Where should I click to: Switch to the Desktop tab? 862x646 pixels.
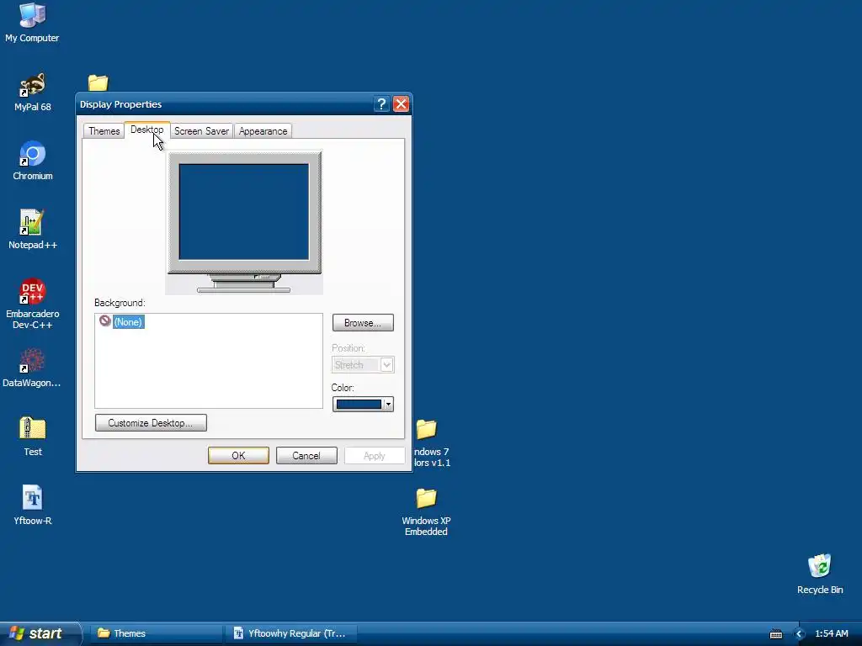[x=146, y=130]
